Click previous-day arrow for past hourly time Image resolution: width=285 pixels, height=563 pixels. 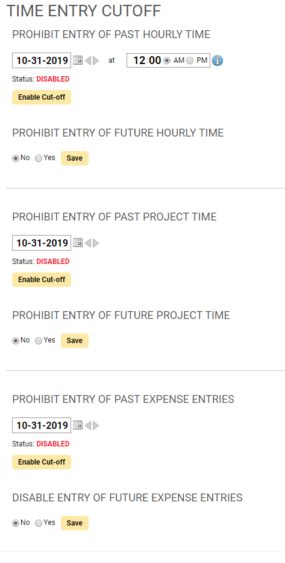coord(88,60)
